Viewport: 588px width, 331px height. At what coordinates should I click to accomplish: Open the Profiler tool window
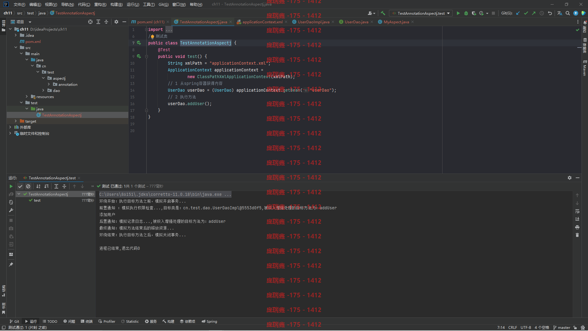(107, 321)
